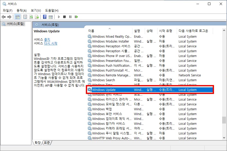Click the scrollbar up arrow
Image resolution: width=227 pixels, height=151 pixels.
tap(224, 30)
